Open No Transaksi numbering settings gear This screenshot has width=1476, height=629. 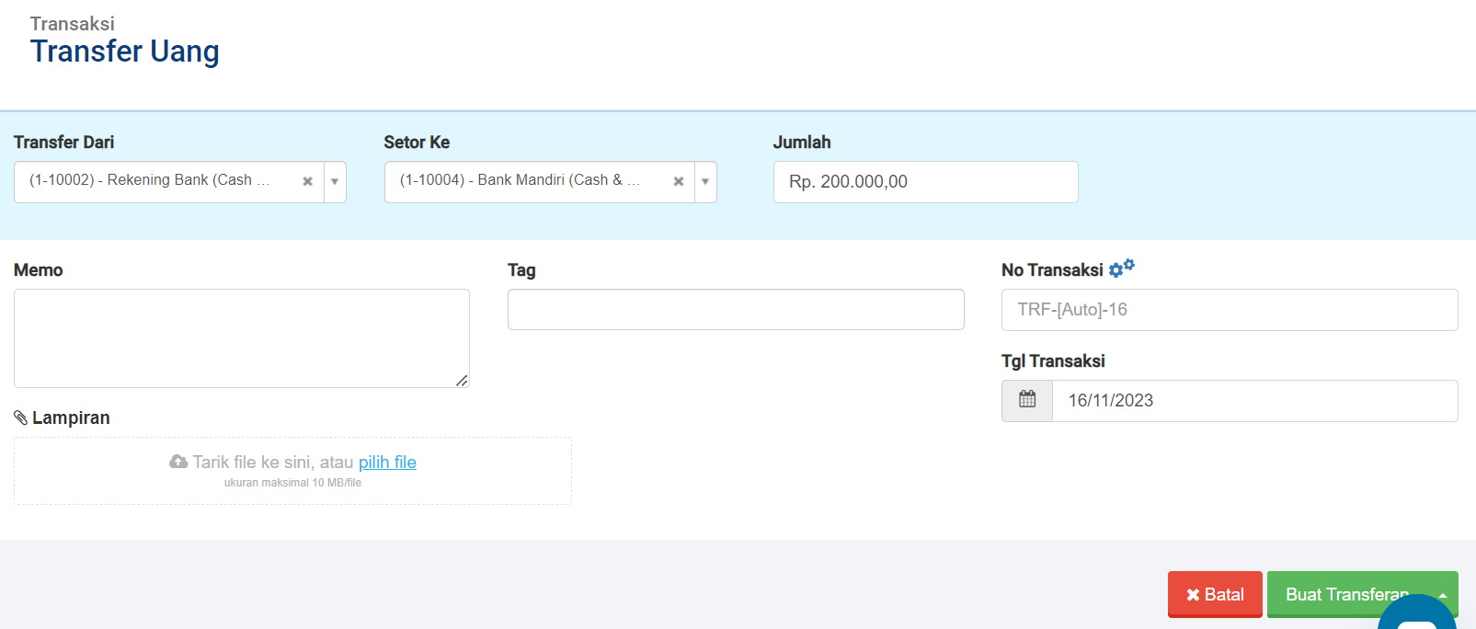[1121, 269]
